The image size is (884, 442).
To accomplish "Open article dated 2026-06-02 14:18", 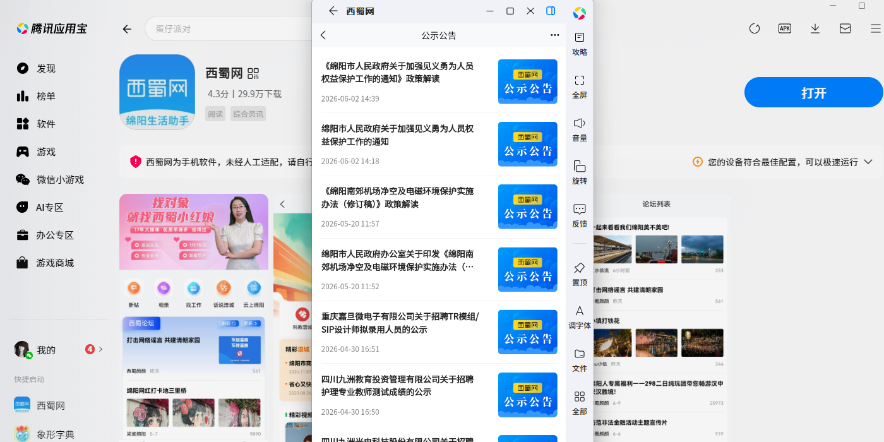I will 439,144.
